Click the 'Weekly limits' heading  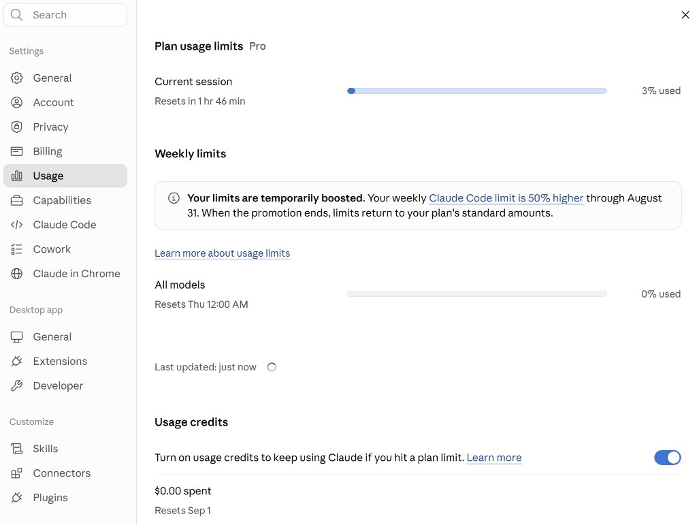coord(191,154)
